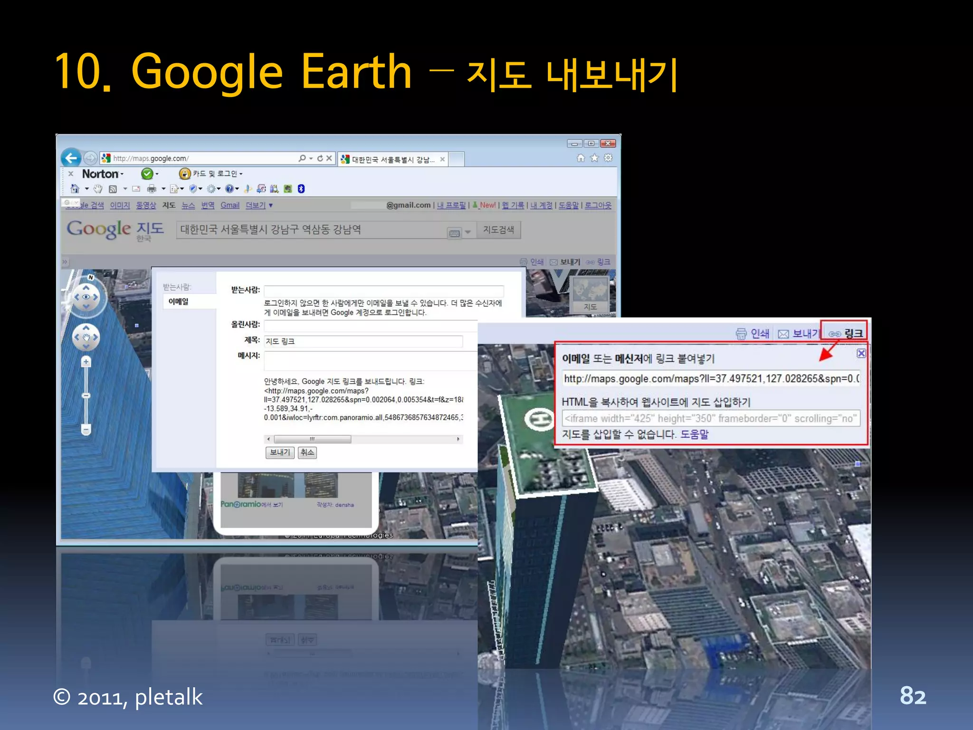This screenshot has width=973, height=730.
Task: Open the browser Home icon
Action: 581,158
